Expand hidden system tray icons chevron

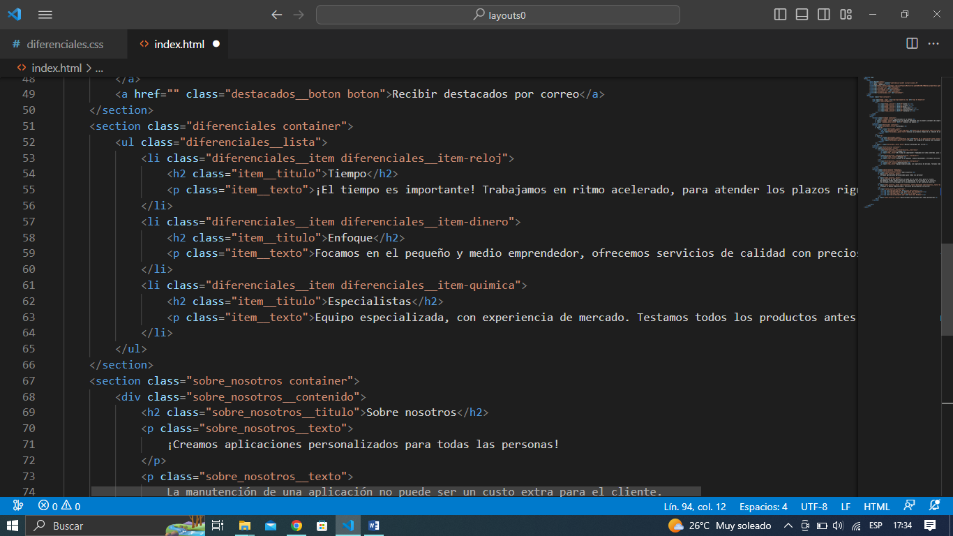[788, 526]
